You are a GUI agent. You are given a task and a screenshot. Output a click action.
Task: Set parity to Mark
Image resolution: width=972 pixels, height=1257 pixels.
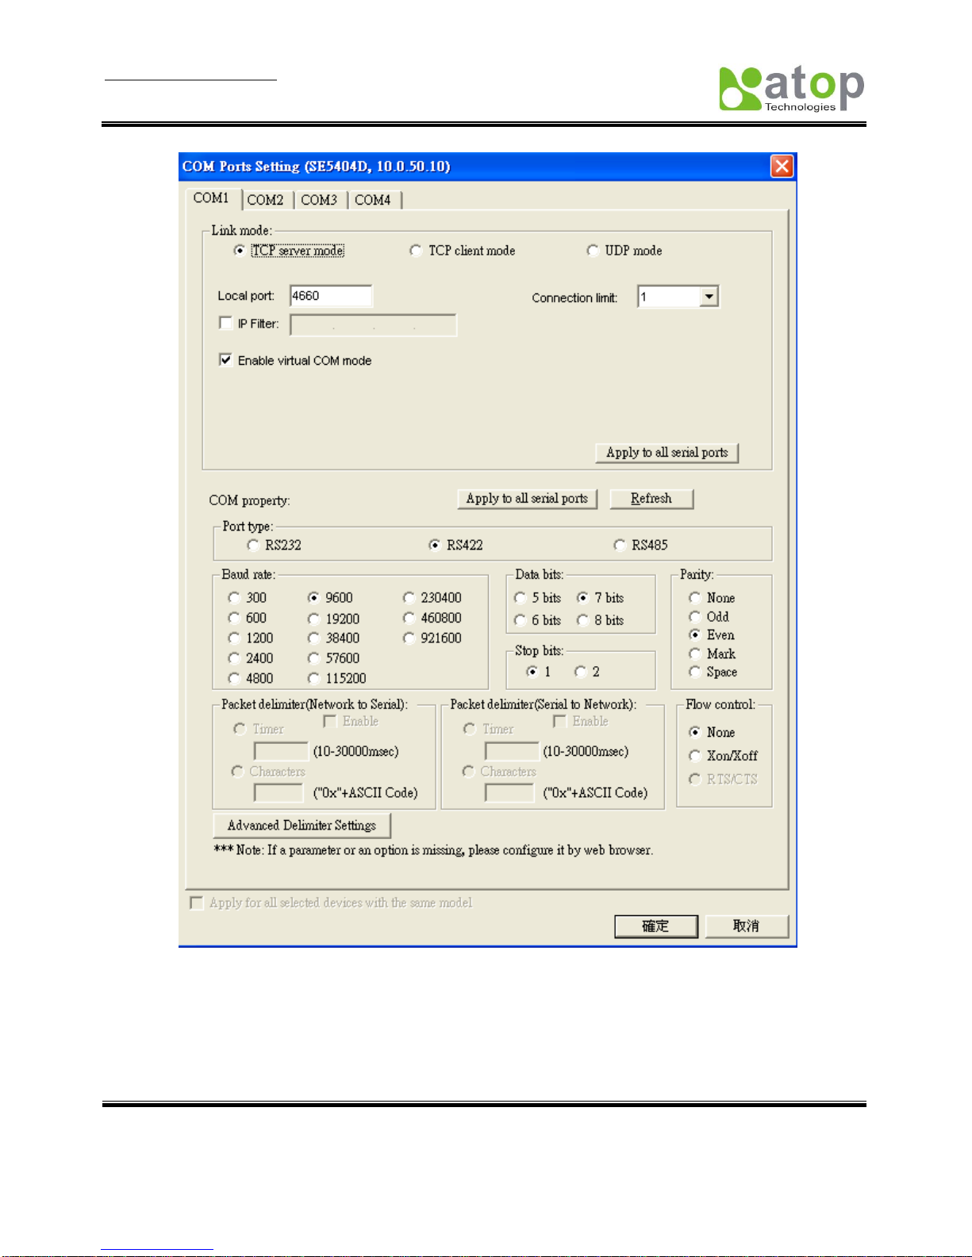[x=694, y=654]
